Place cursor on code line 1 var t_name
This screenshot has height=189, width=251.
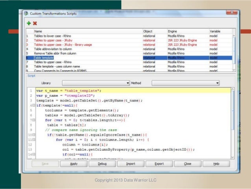click(x=69, y=91)
